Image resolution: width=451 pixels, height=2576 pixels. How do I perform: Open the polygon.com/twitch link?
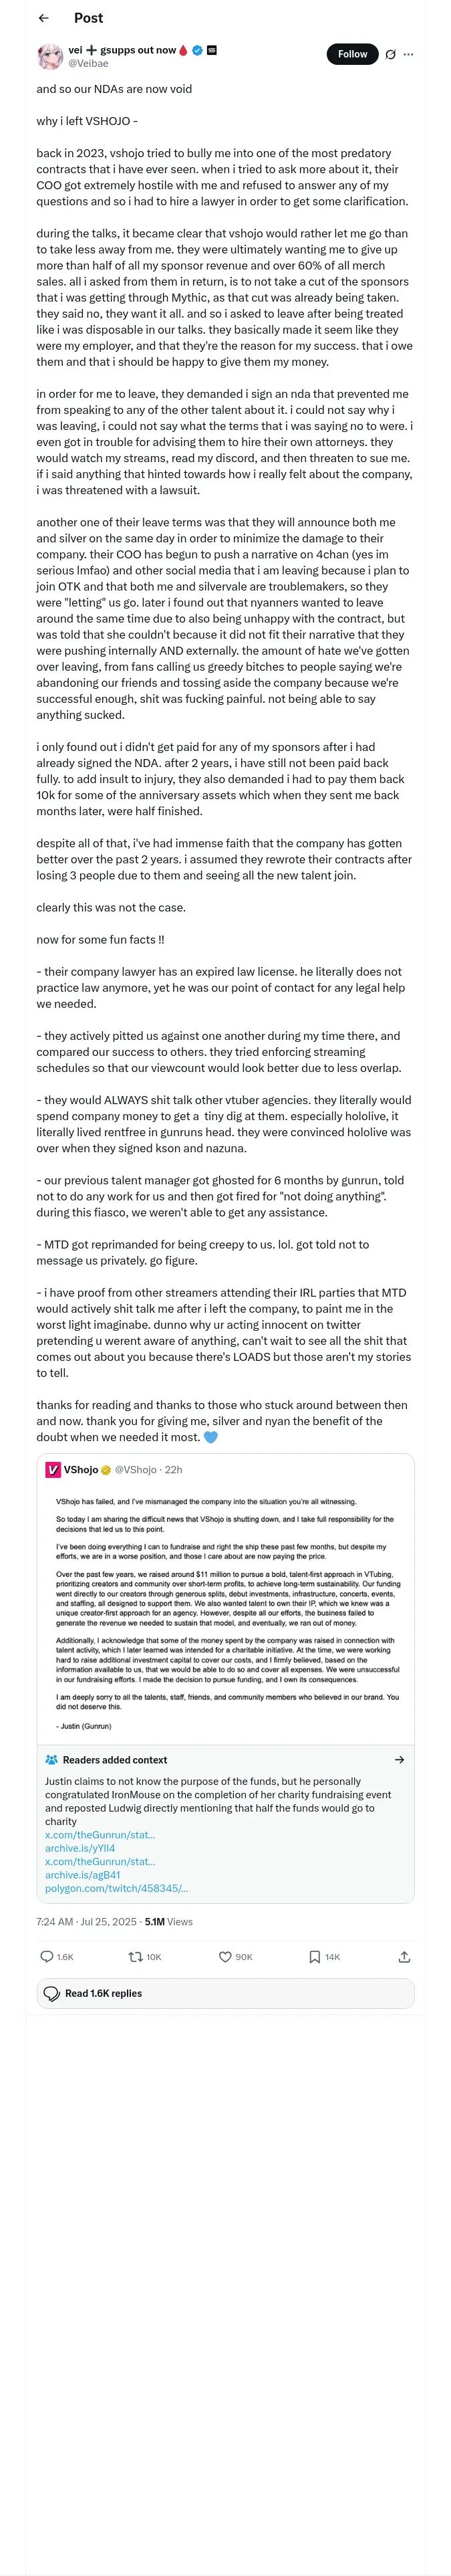116,1888
